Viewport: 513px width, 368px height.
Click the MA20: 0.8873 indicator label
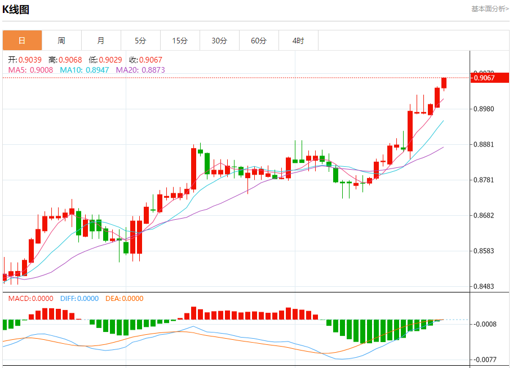(x=140, y=70)
